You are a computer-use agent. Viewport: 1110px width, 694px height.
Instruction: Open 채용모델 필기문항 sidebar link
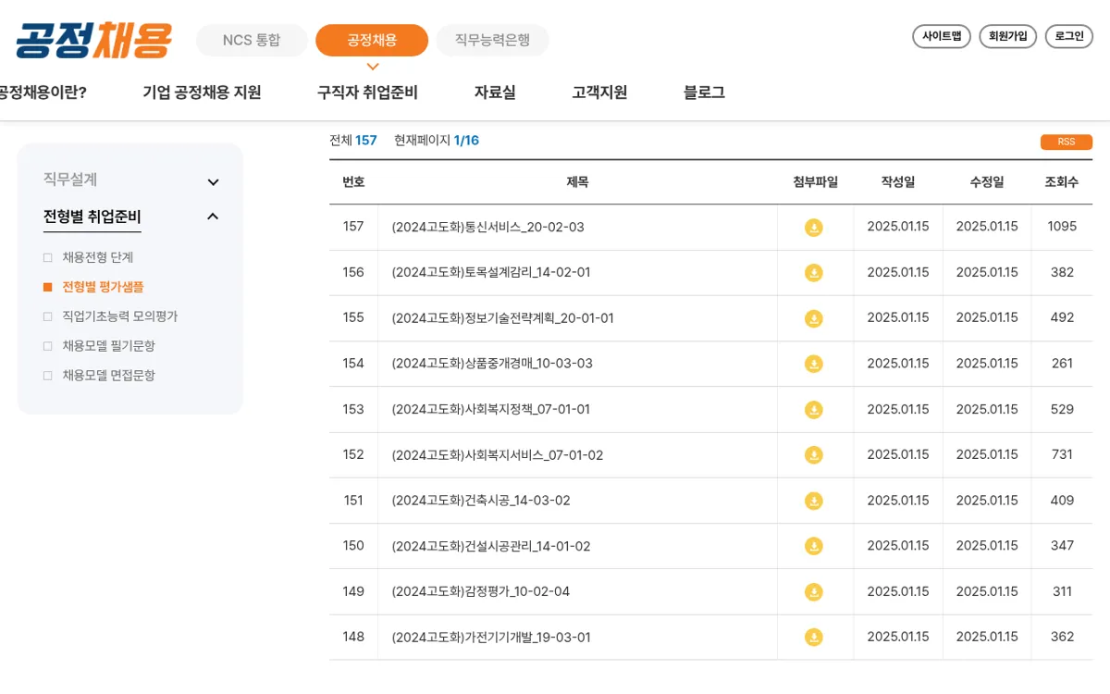point(108,346)
